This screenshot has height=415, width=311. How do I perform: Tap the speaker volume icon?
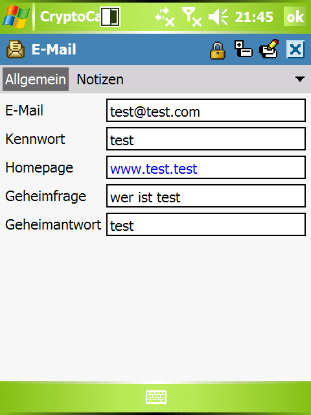(218, 18)
